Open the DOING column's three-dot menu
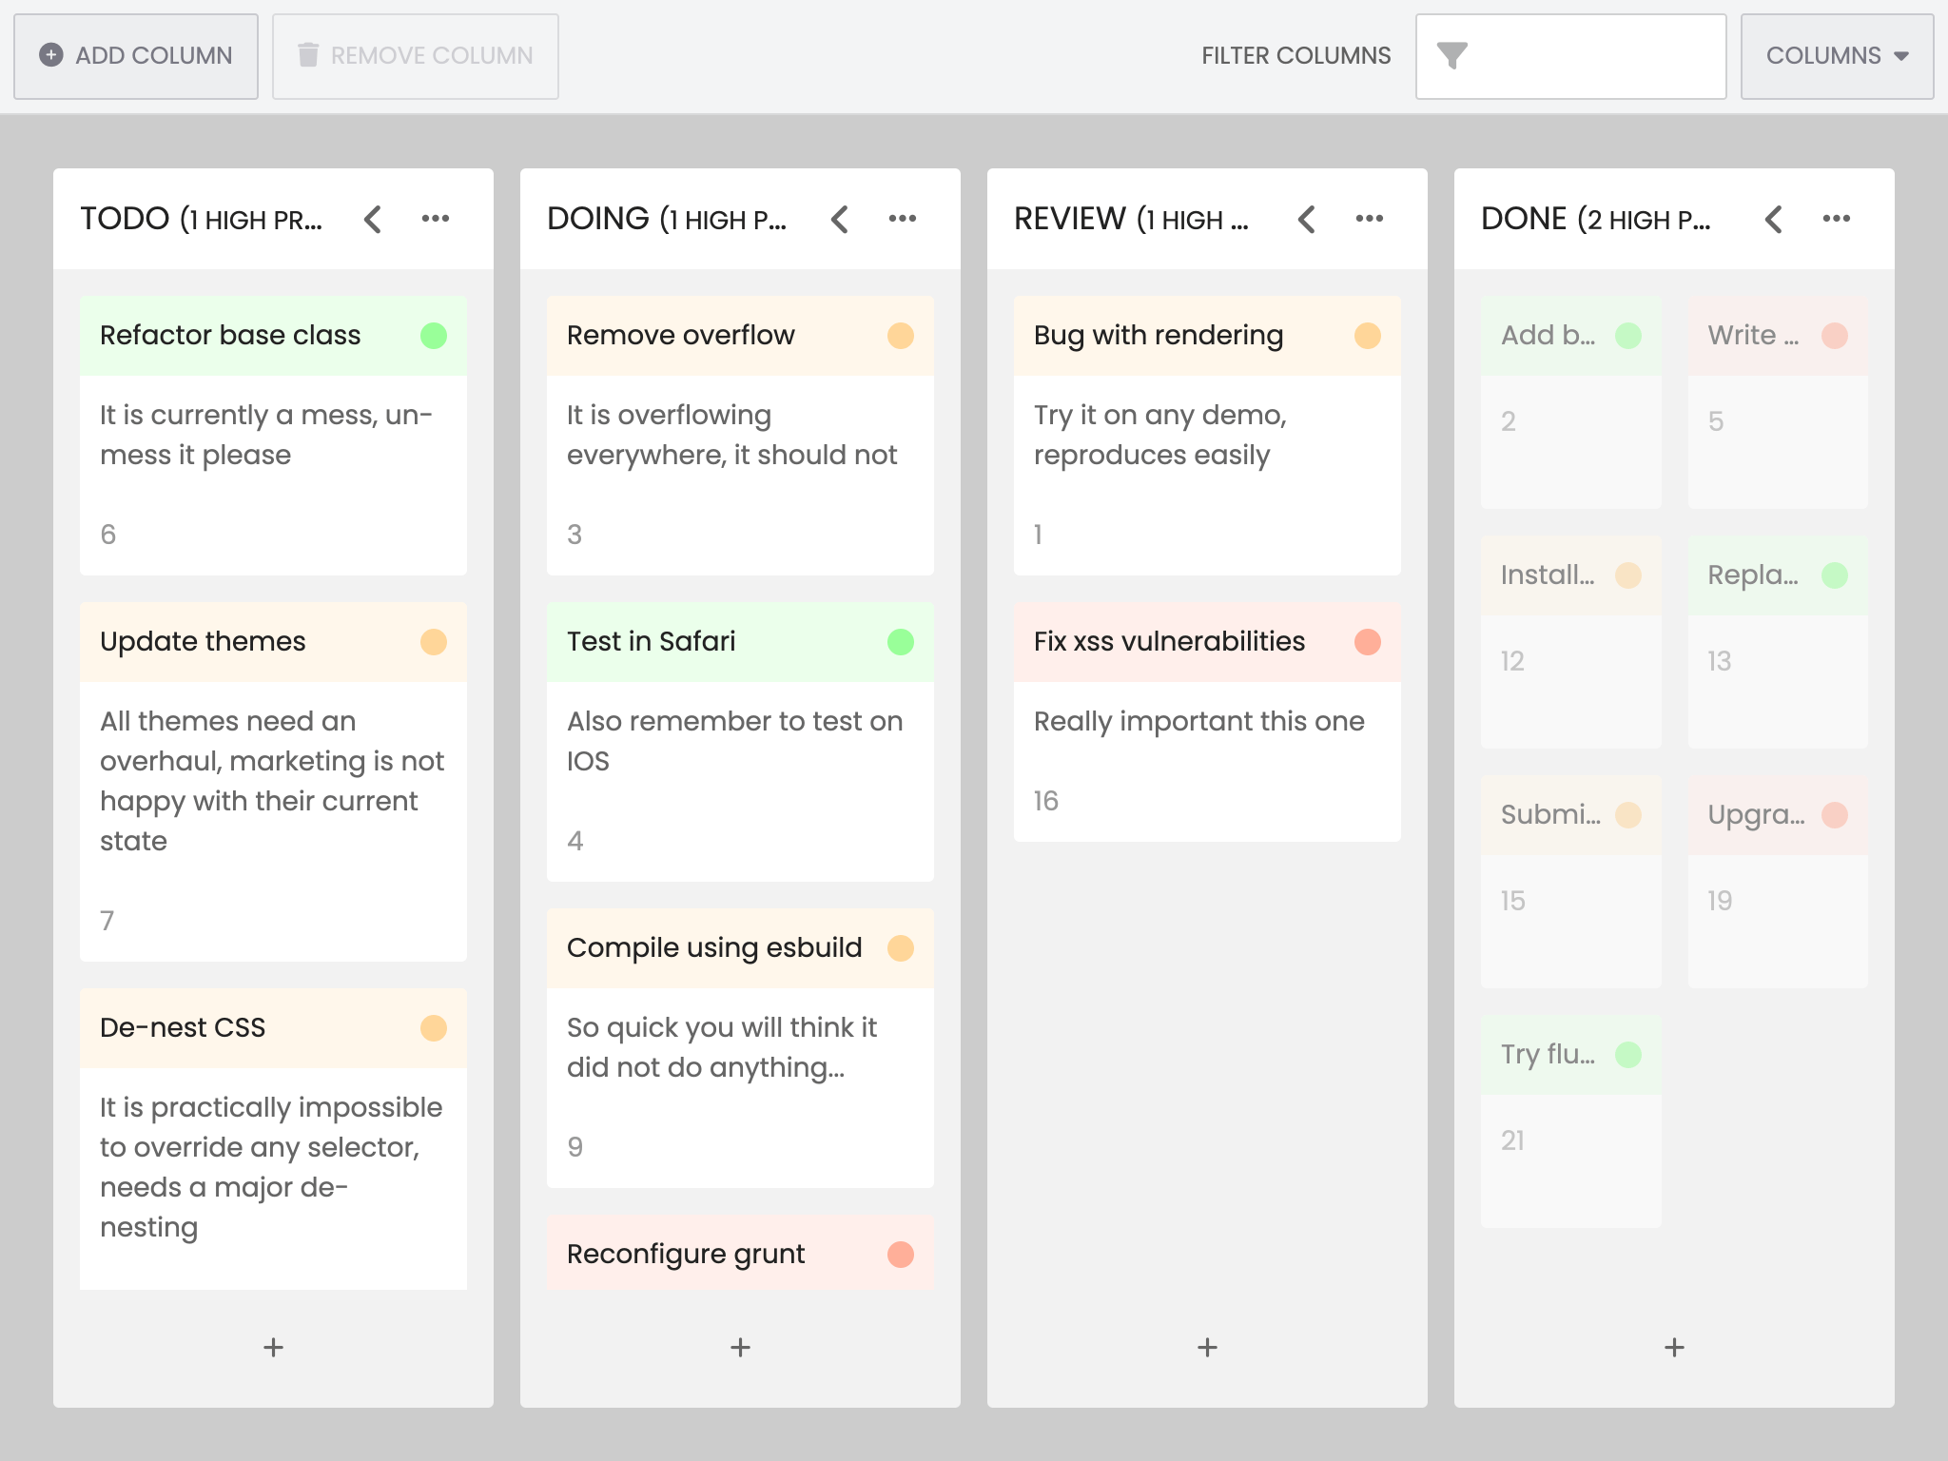 (x=903, y=219)
